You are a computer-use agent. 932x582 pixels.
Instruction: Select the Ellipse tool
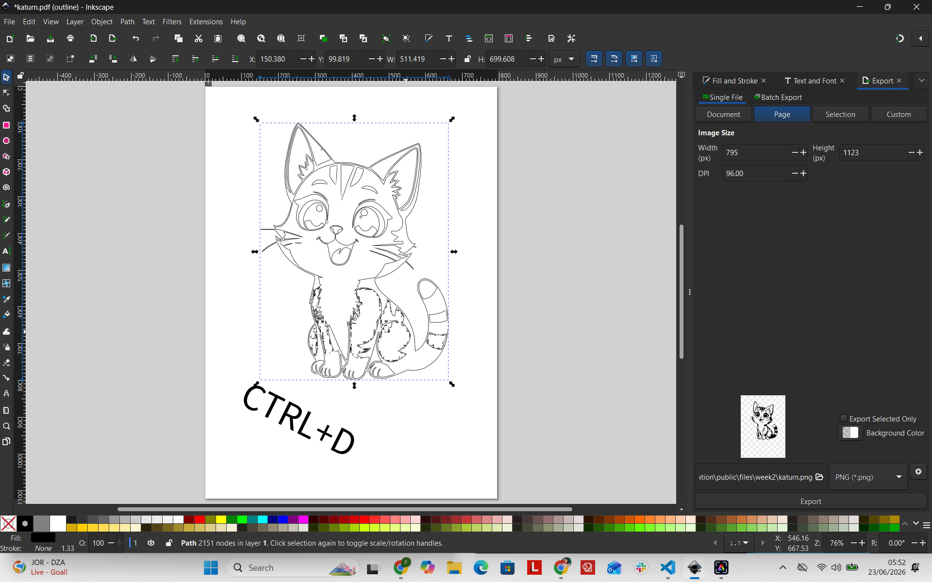click(x=6, y=141)
